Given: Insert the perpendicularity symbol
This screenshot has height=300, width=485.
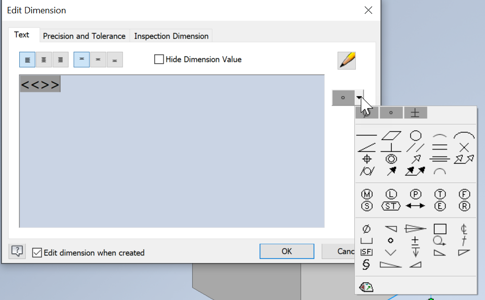Looking at the screenshot, I should pyautogui.click(x=390, y=148).
